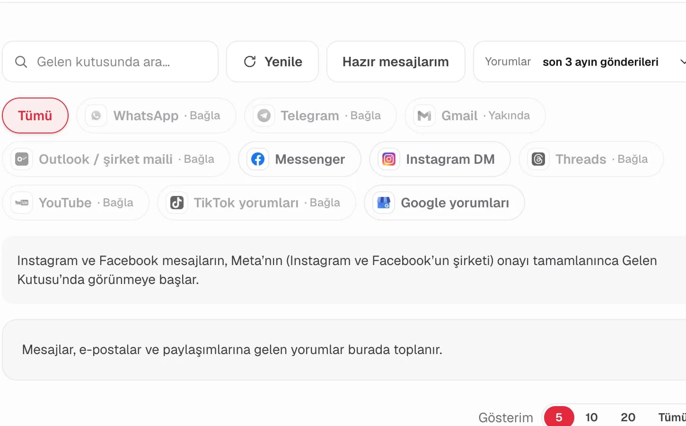The image size is (686, 426).
Task: Connect the WhatsApp channel
Action: tap(156, 115)
